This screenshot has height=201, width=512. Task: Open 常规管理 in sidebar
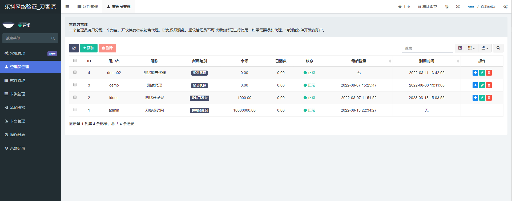point(30,53)
